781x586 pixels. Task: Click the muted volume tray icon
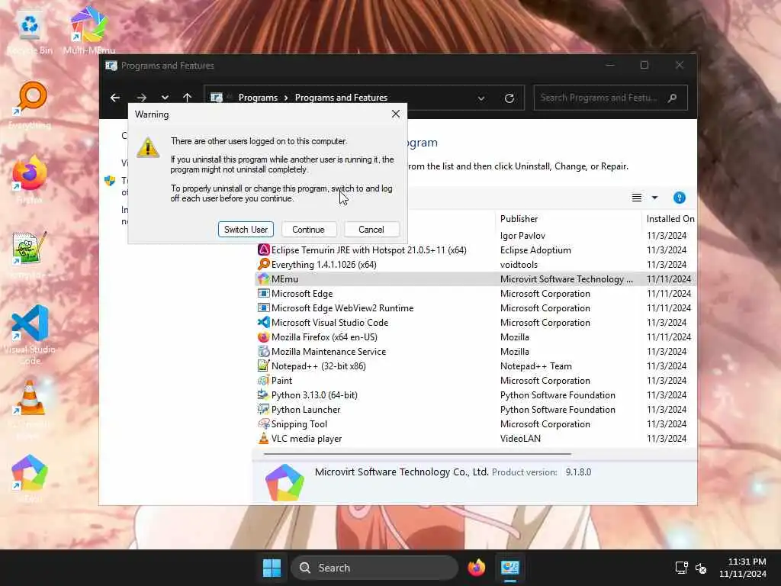tap(701, 568)
